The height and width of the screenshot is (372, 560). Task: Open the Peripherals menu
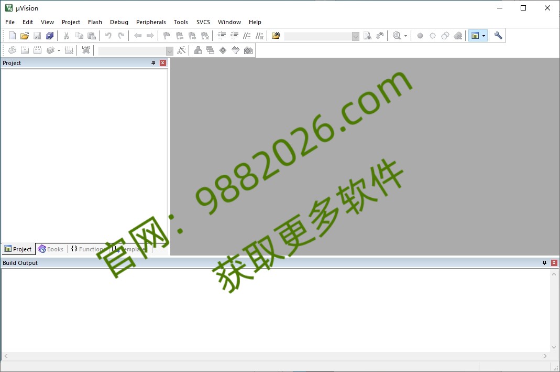pyautogui.click(x=151, y=22)
